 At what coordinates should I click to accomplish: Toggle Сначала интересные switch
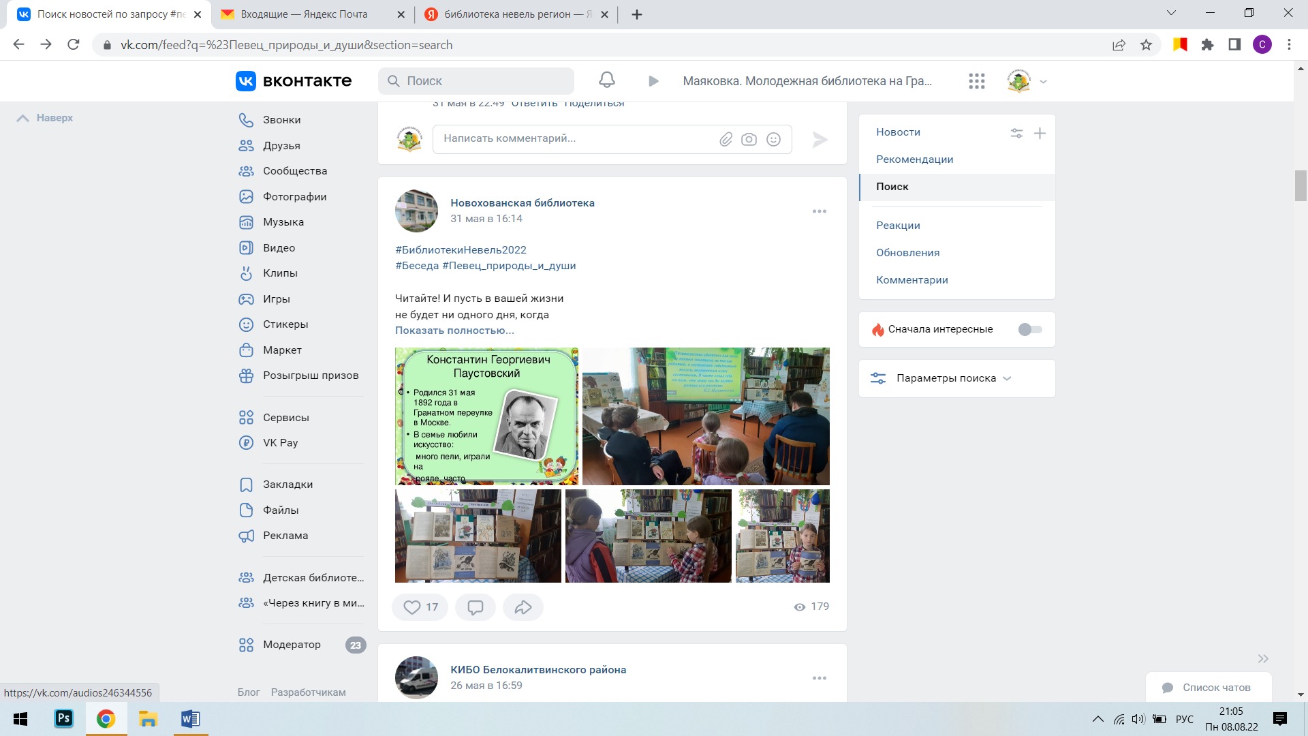[1030, 329]
